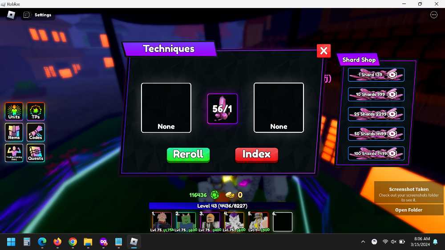Image resolution: width=445 pixels, height=250 pixels.
Task: Click the Screenshot Taken notification
Action: tap(409, 193)
